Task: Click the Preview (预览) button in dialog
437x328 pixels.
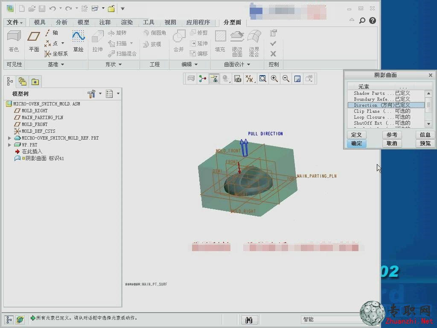Action: [425, 143]
